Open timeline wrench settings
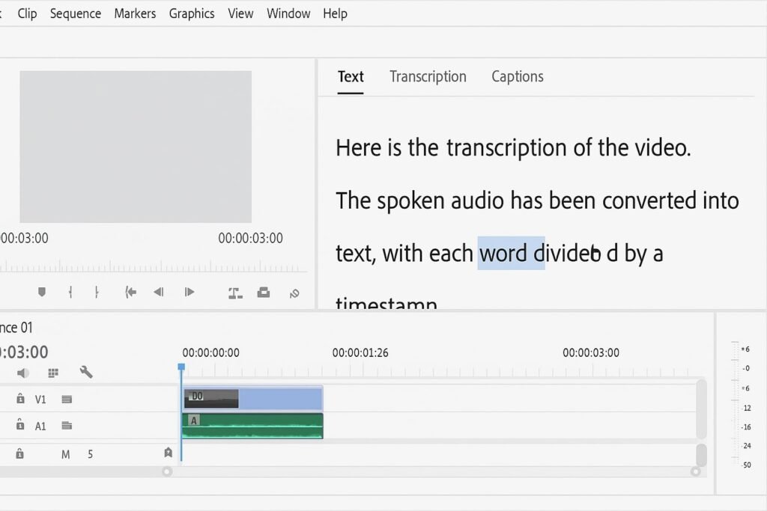 [86, 372]
